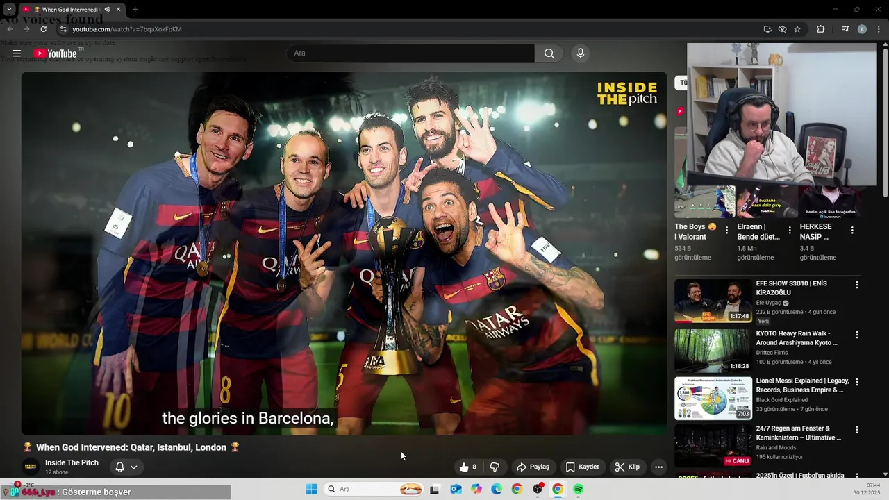Click the video player to pause
Image resolution: width=889 pixels, height=500 pixels.
click(344, 253)
